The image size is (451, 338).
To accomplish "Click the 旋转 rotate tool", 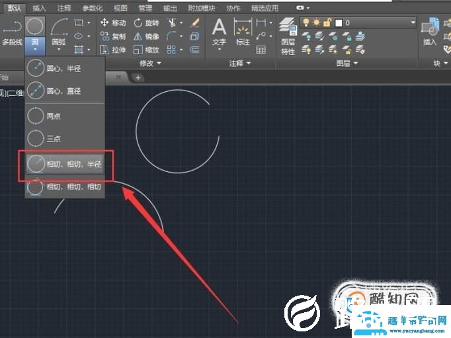I will click(x=145, y=23).
